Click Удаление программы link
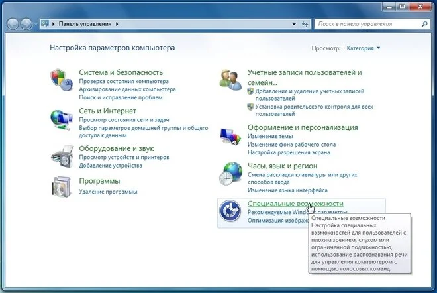The image size is (437, 293). tap(108, 192)
